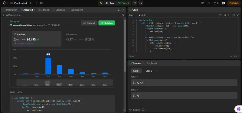Select Case 1
Image resolution: width=242 pixels, height=113 pixels.
click(x=136, y=71)
